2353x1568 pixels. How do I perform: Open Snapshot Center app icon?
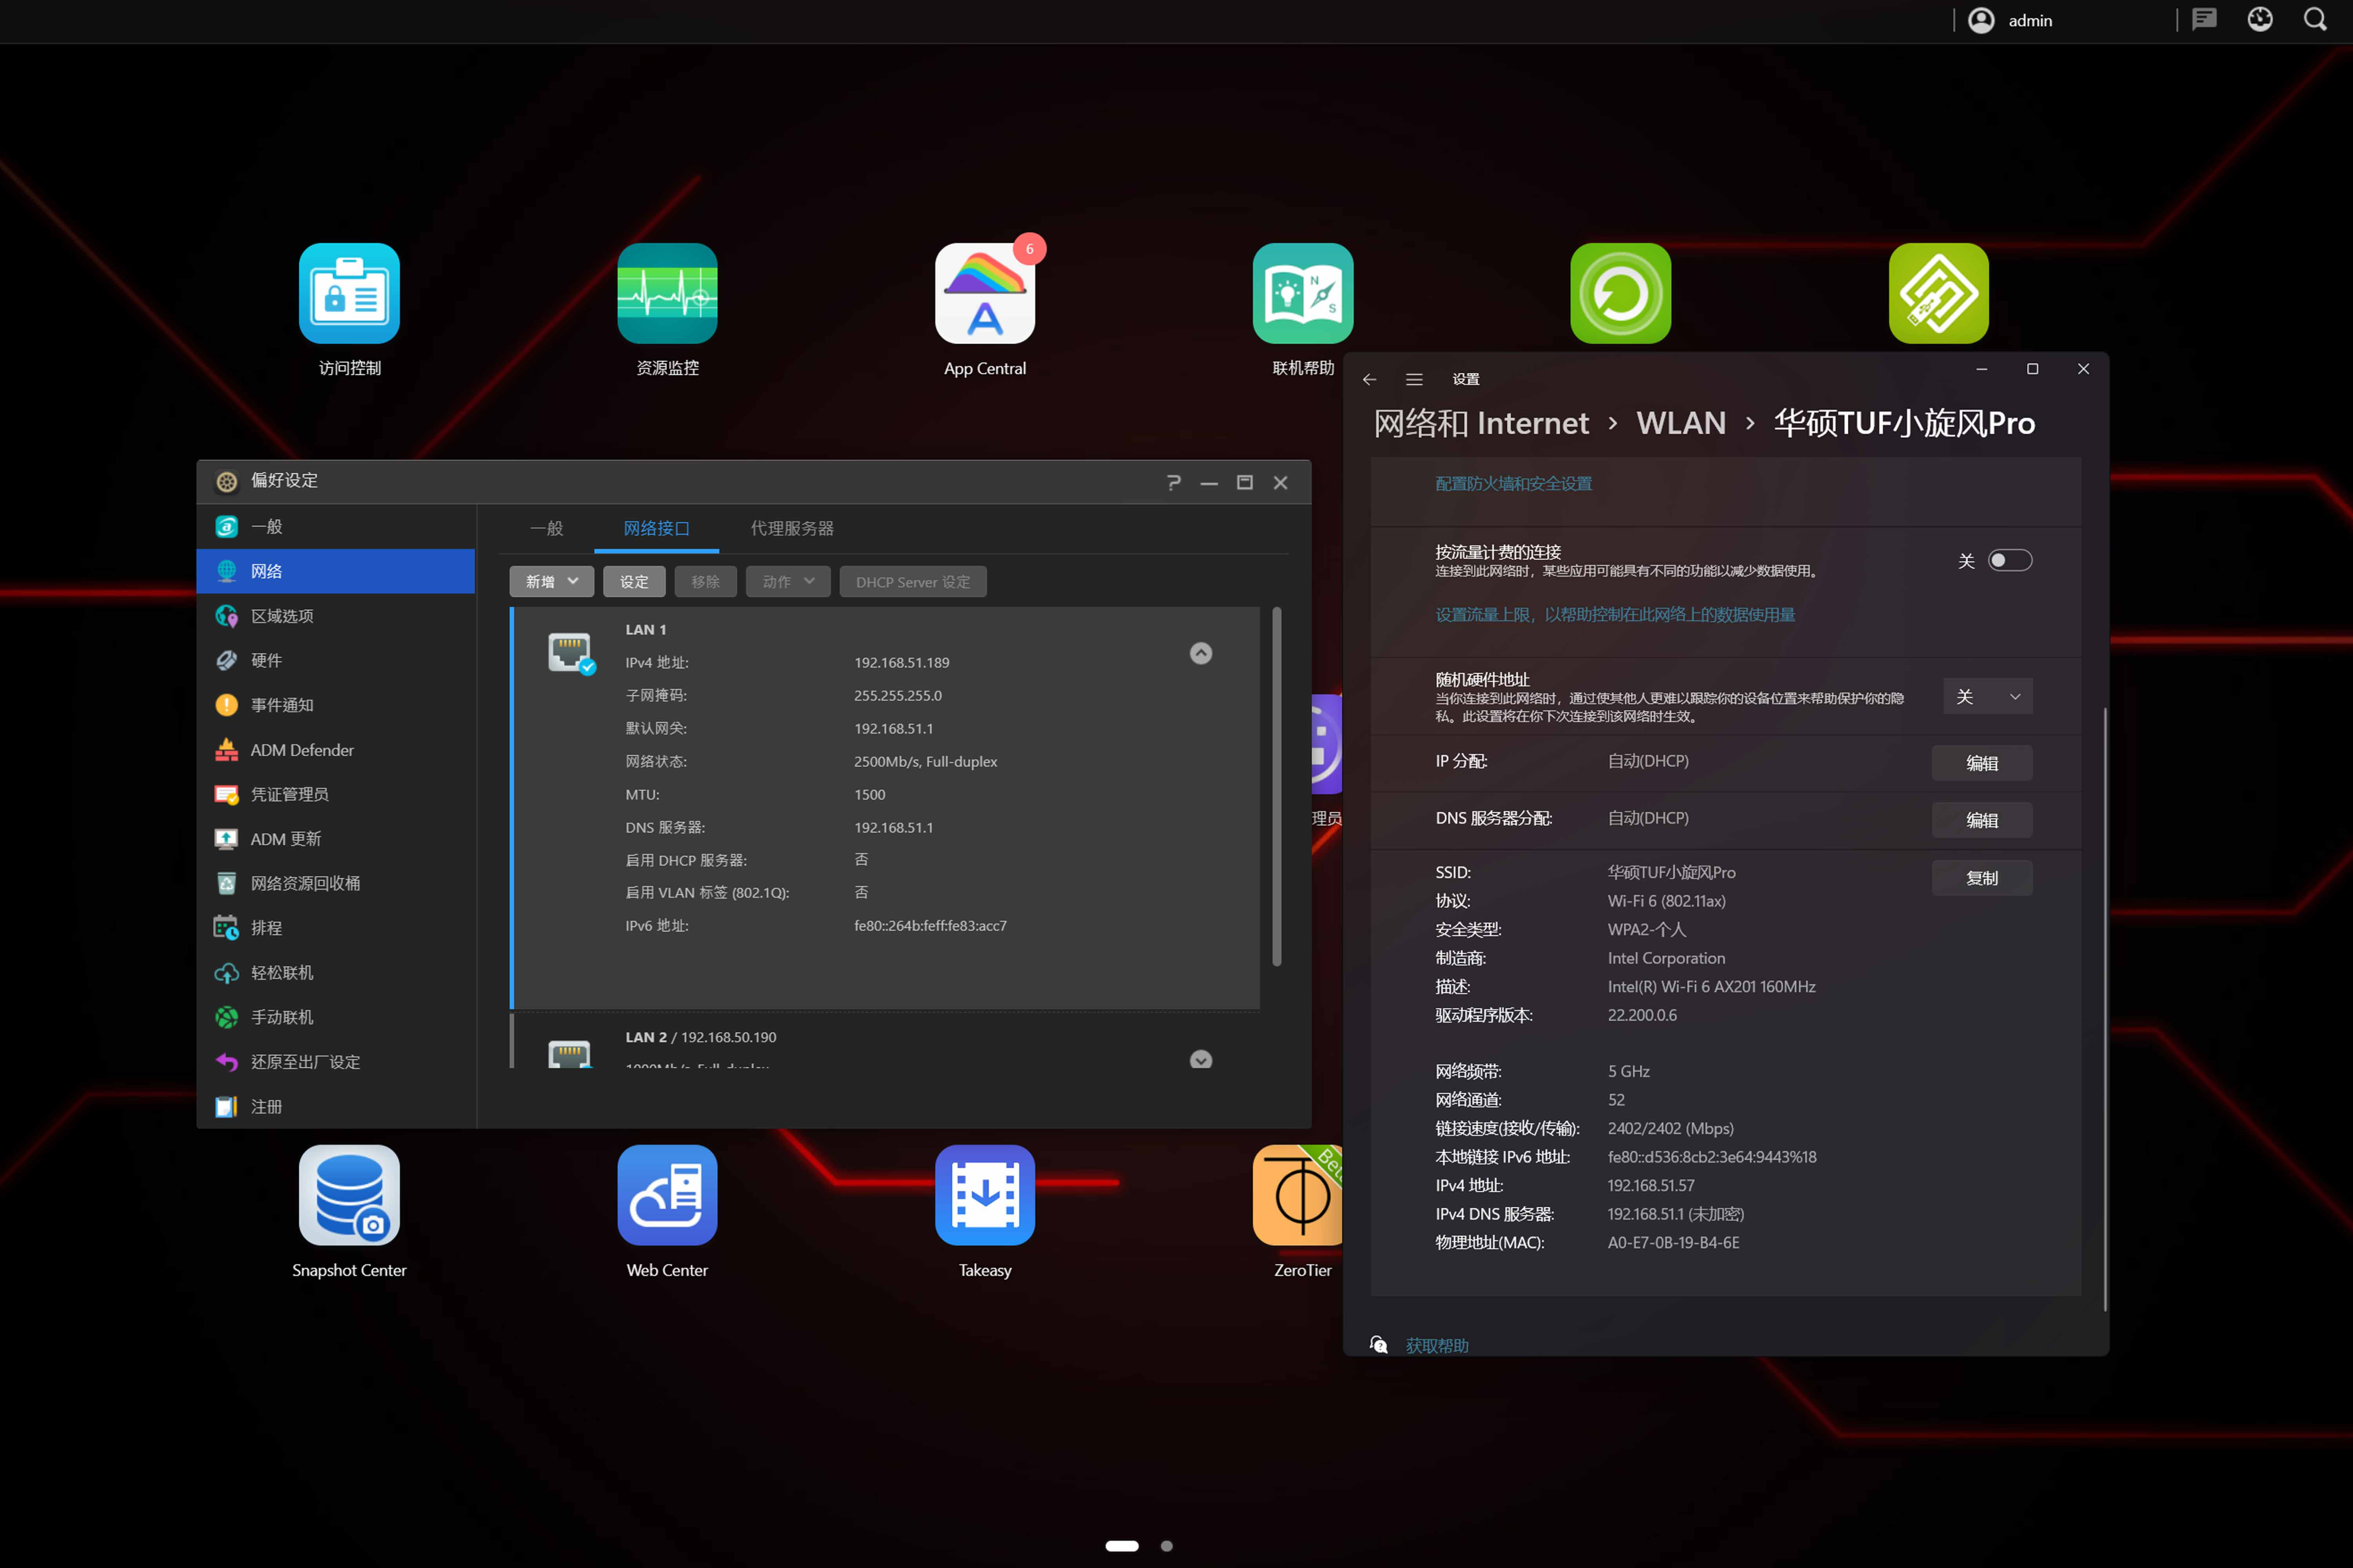(x=349, y=1195)
